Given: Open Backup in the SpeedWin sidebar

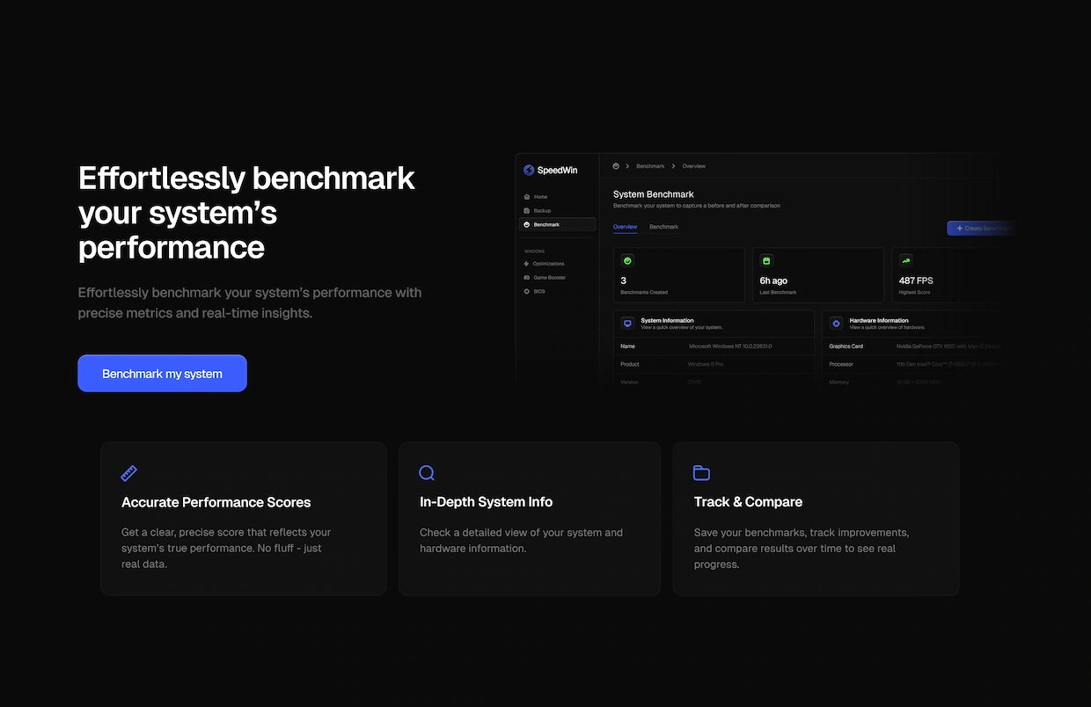Looking at the screenshot, I should click(x=542, y=211).
